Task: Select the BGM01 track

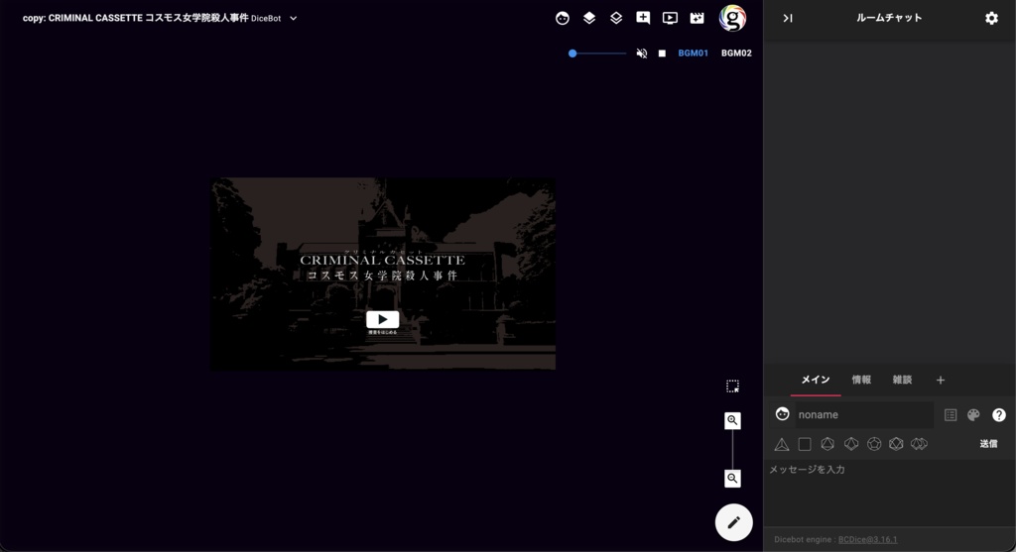Action: pos(693,54)
